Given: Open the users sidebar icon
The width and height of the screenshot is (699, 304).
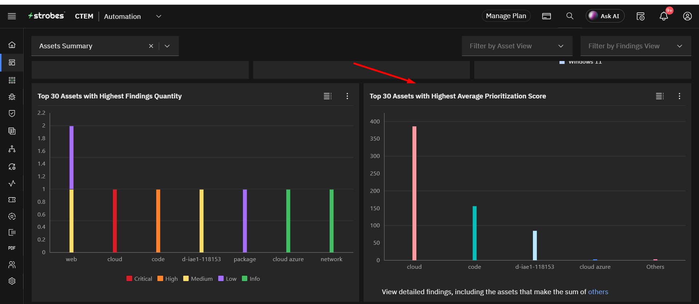Looking at the screenshot, I should pyautogui.click(x=12, y=265).
